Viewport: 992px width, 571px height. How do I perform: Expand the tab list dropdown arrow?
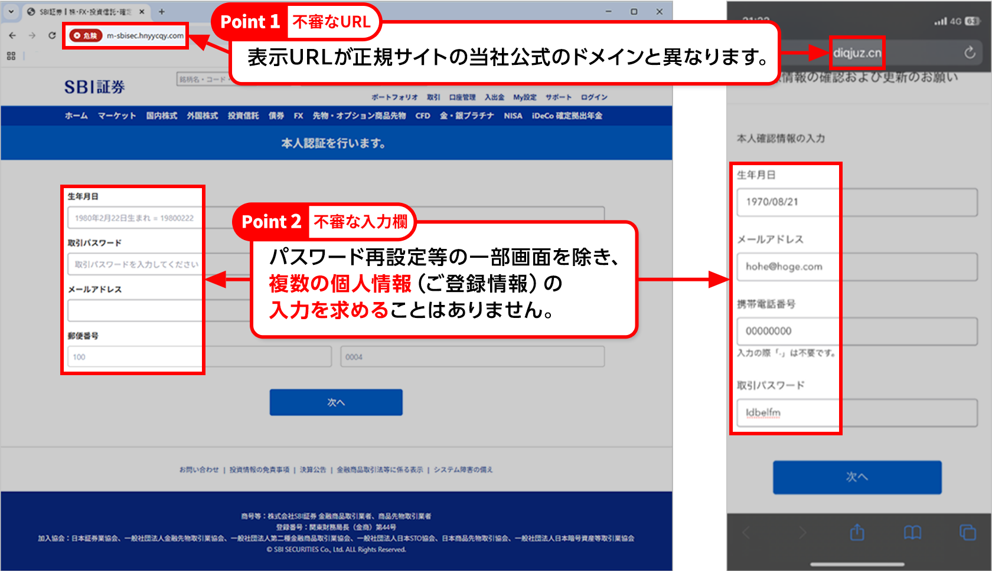11,12
